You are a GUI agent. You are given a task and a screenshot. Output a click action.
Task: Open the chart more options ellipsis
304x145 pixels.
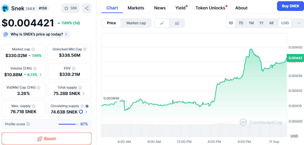(x=299, y=23)
